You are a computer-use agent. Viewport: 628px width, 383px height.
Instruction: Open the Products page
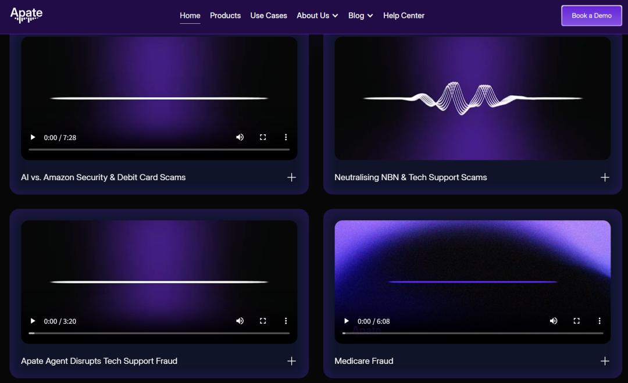point(225,16)
